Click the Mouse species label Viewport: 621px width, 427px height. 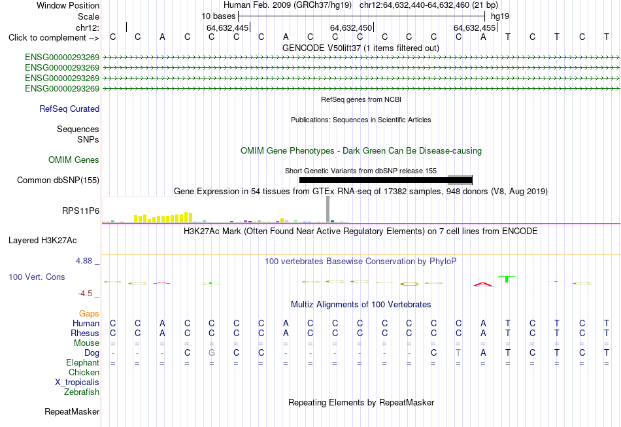point(87,343)
